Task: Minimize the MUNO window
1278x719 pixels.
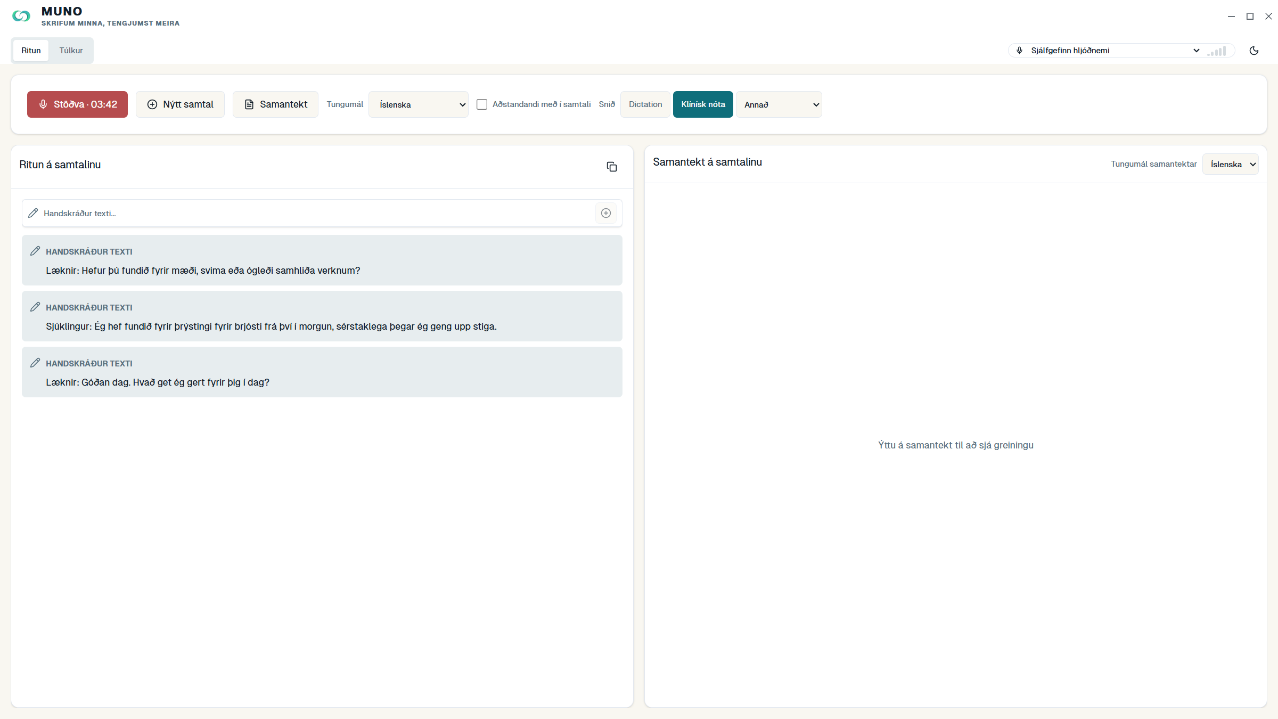Action: coord(1231,17)
